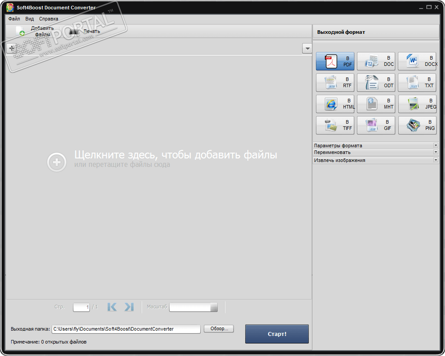
Task: Select the To HTML output format
Action: [335, 104]
